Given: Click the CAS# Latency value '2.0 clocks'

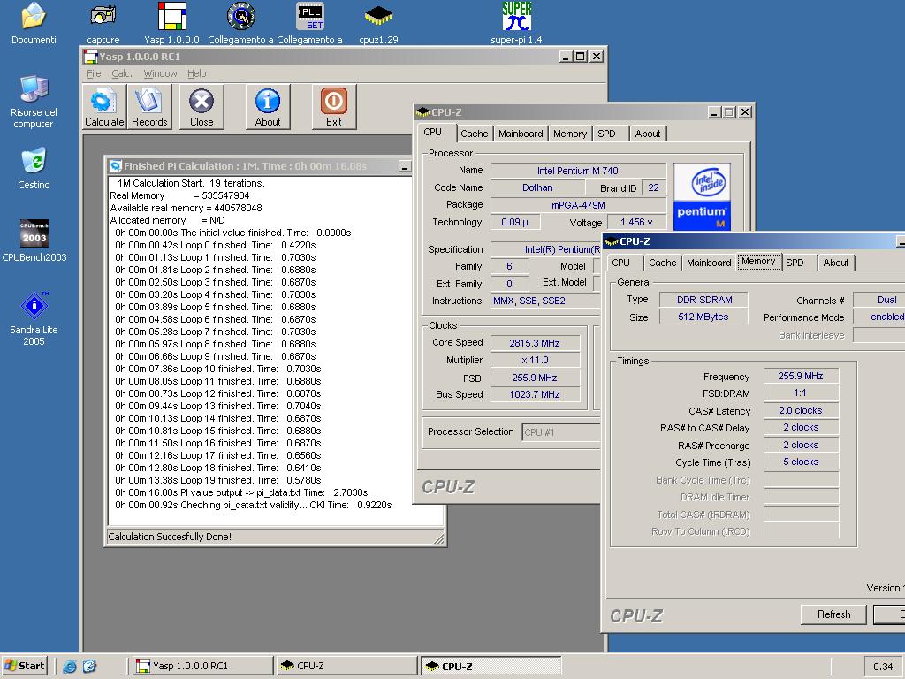Looking at the screenshot, I should tap(801, 410).
